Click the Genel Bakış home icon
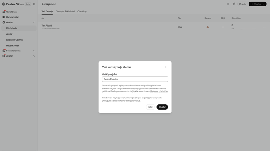The width and height of the screenshot is (270, 151). pyautogui.click(x=4, y=12)
